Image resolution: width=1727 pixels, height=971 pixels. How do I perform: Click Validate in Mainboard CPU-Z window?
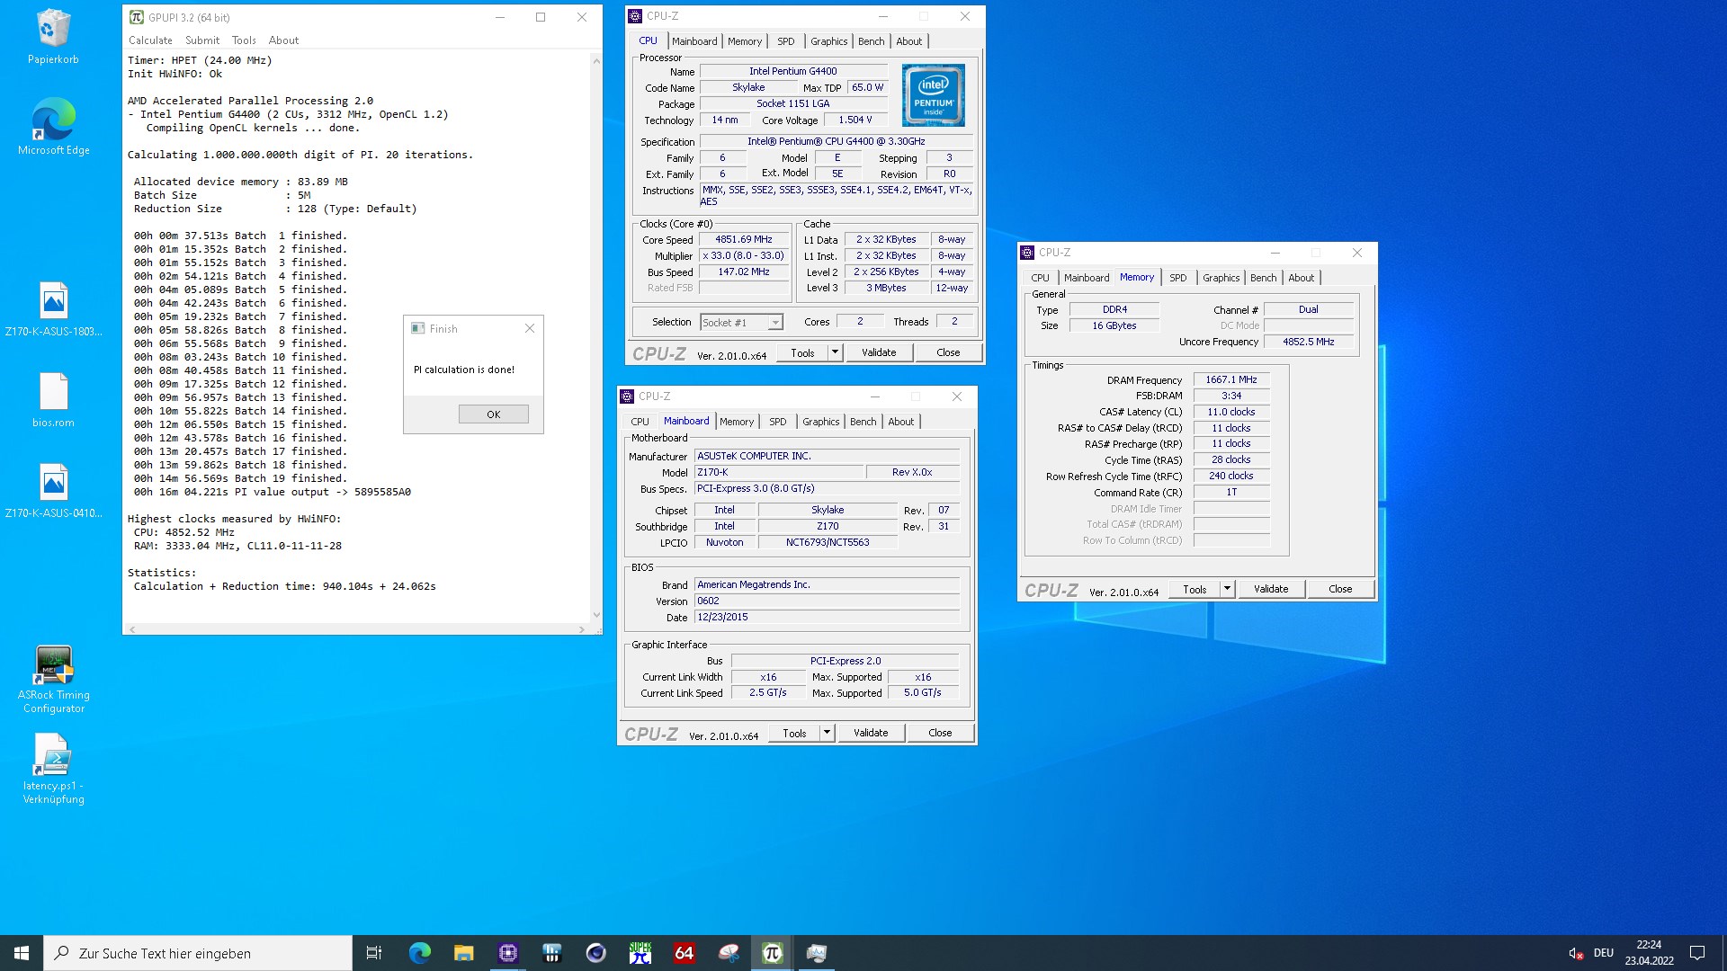(x=871, y=733)
